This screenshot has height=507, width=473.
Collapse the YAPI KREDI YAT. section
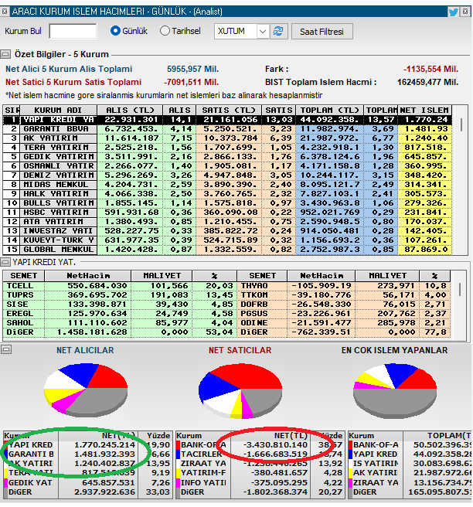point(5,262)
